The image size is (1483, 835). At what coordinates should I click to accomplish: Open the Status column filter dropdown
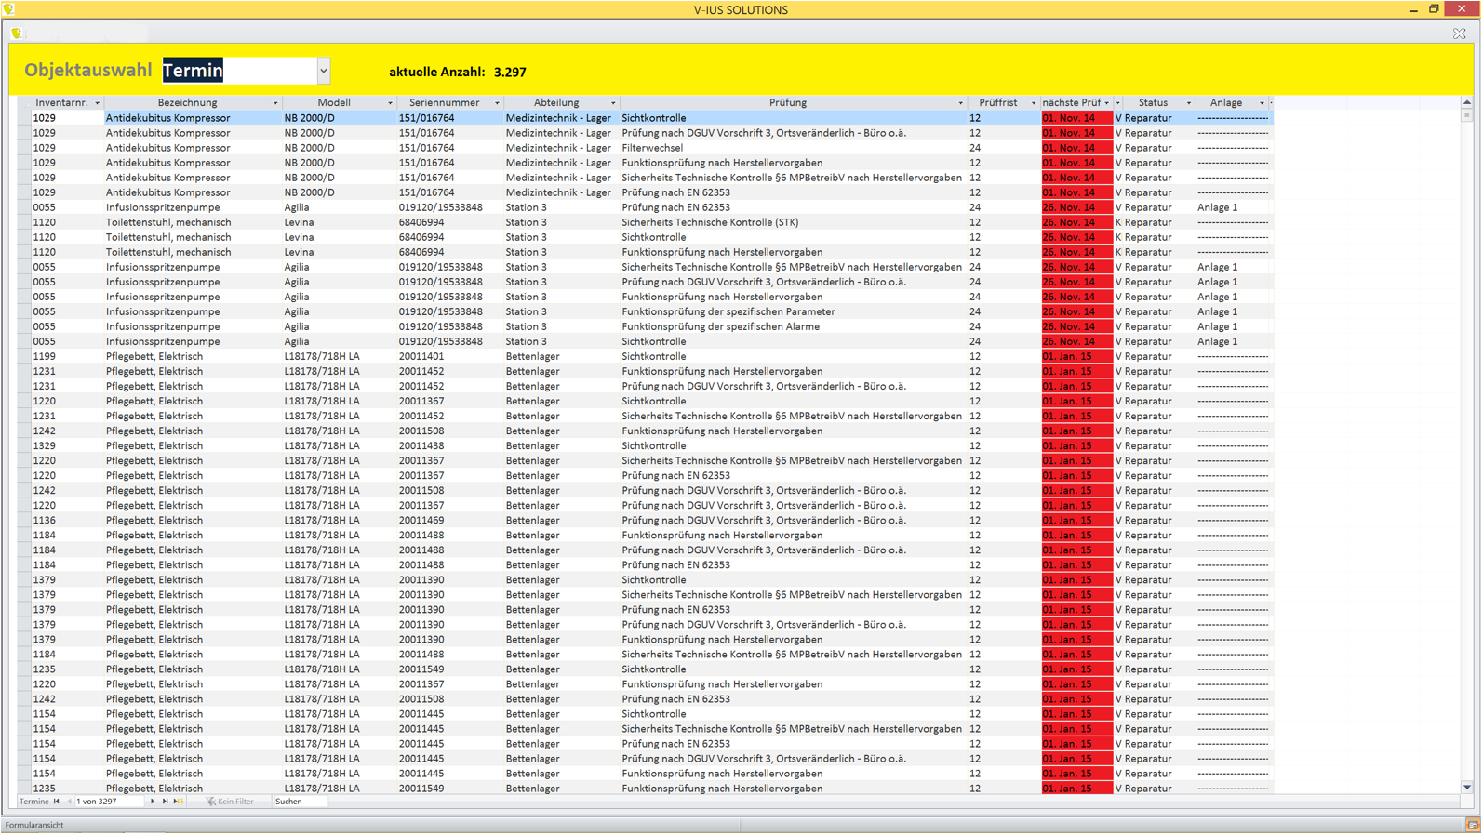tap(1188, 103)
